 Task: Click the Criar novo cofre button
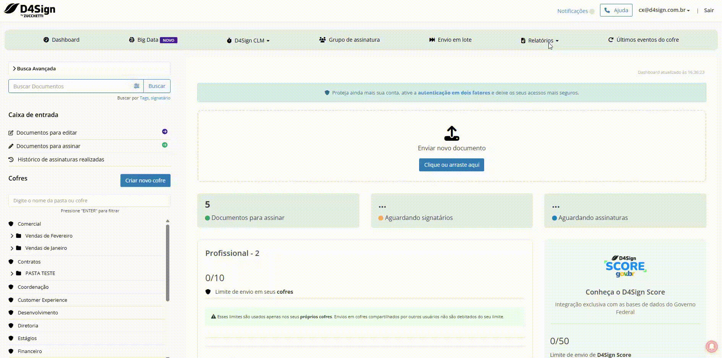coord(145,181)
